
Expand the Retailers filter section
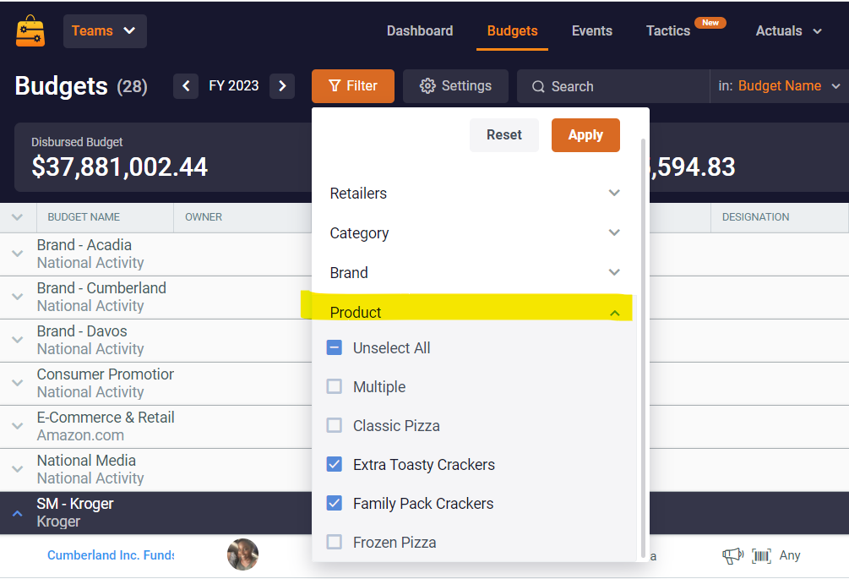pos(614,194)
